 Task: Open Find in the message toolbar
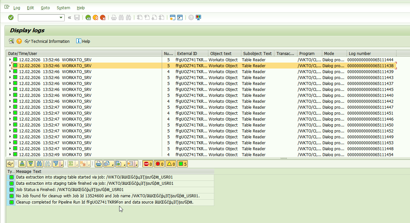coord(39,164)
